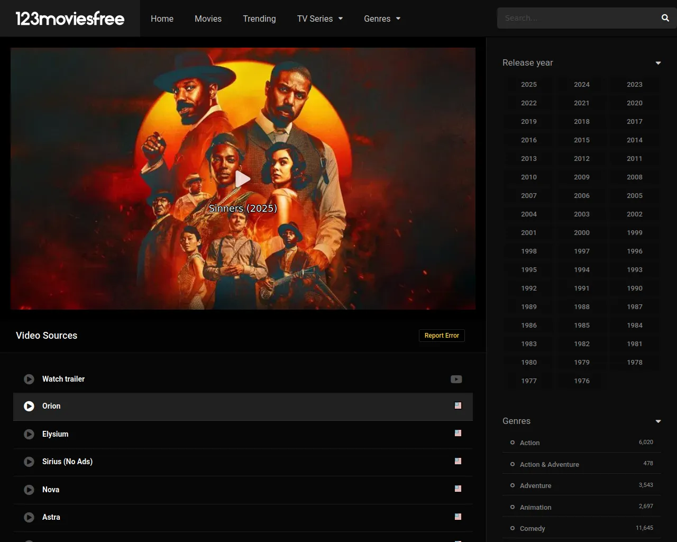Open the Movies menu item
This screenshot has width=677, height=542.
208,19
